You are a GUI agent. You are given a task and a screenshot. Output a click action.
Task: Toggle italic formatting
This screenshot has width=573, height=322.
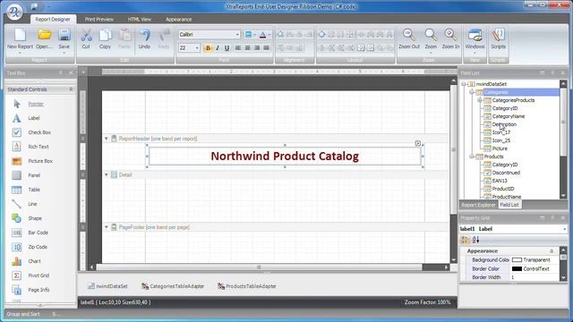(x=218, y=47)
